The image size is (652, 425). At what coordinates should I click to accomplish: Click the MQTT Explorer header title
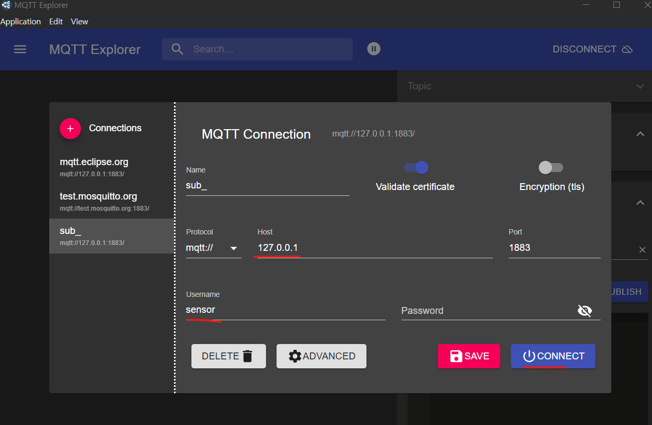(95, 50)
